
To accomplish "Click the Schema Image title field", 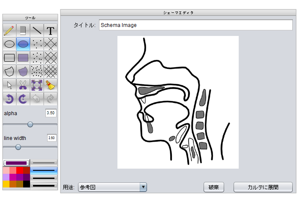I will (195, 25).
